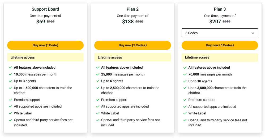Screen dimensions: 265x138
Task: Purchase with Buy now (3 Codes)
Action: coord(220,45)
